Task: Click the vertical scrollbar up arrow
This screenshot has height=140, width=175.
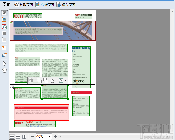Action: (x=172, y=12)
